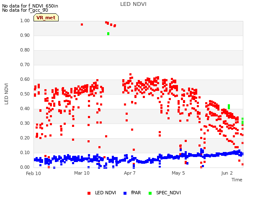The width and height of the screenshot is (268, 201).
Task: Click the isolated red point near 0.97 before Mar 10
Action: [x=82, y=24]
